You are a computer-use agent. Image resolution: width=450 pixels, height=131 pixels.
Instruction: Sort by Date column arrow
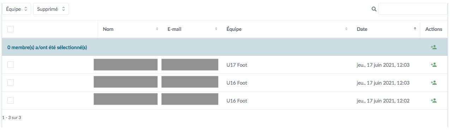click(415, 29)
